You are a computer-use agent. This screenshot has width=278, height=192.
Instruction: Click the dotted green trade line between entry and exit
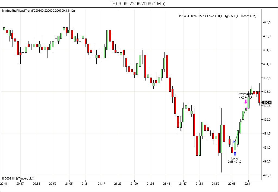tap(241, 125)
